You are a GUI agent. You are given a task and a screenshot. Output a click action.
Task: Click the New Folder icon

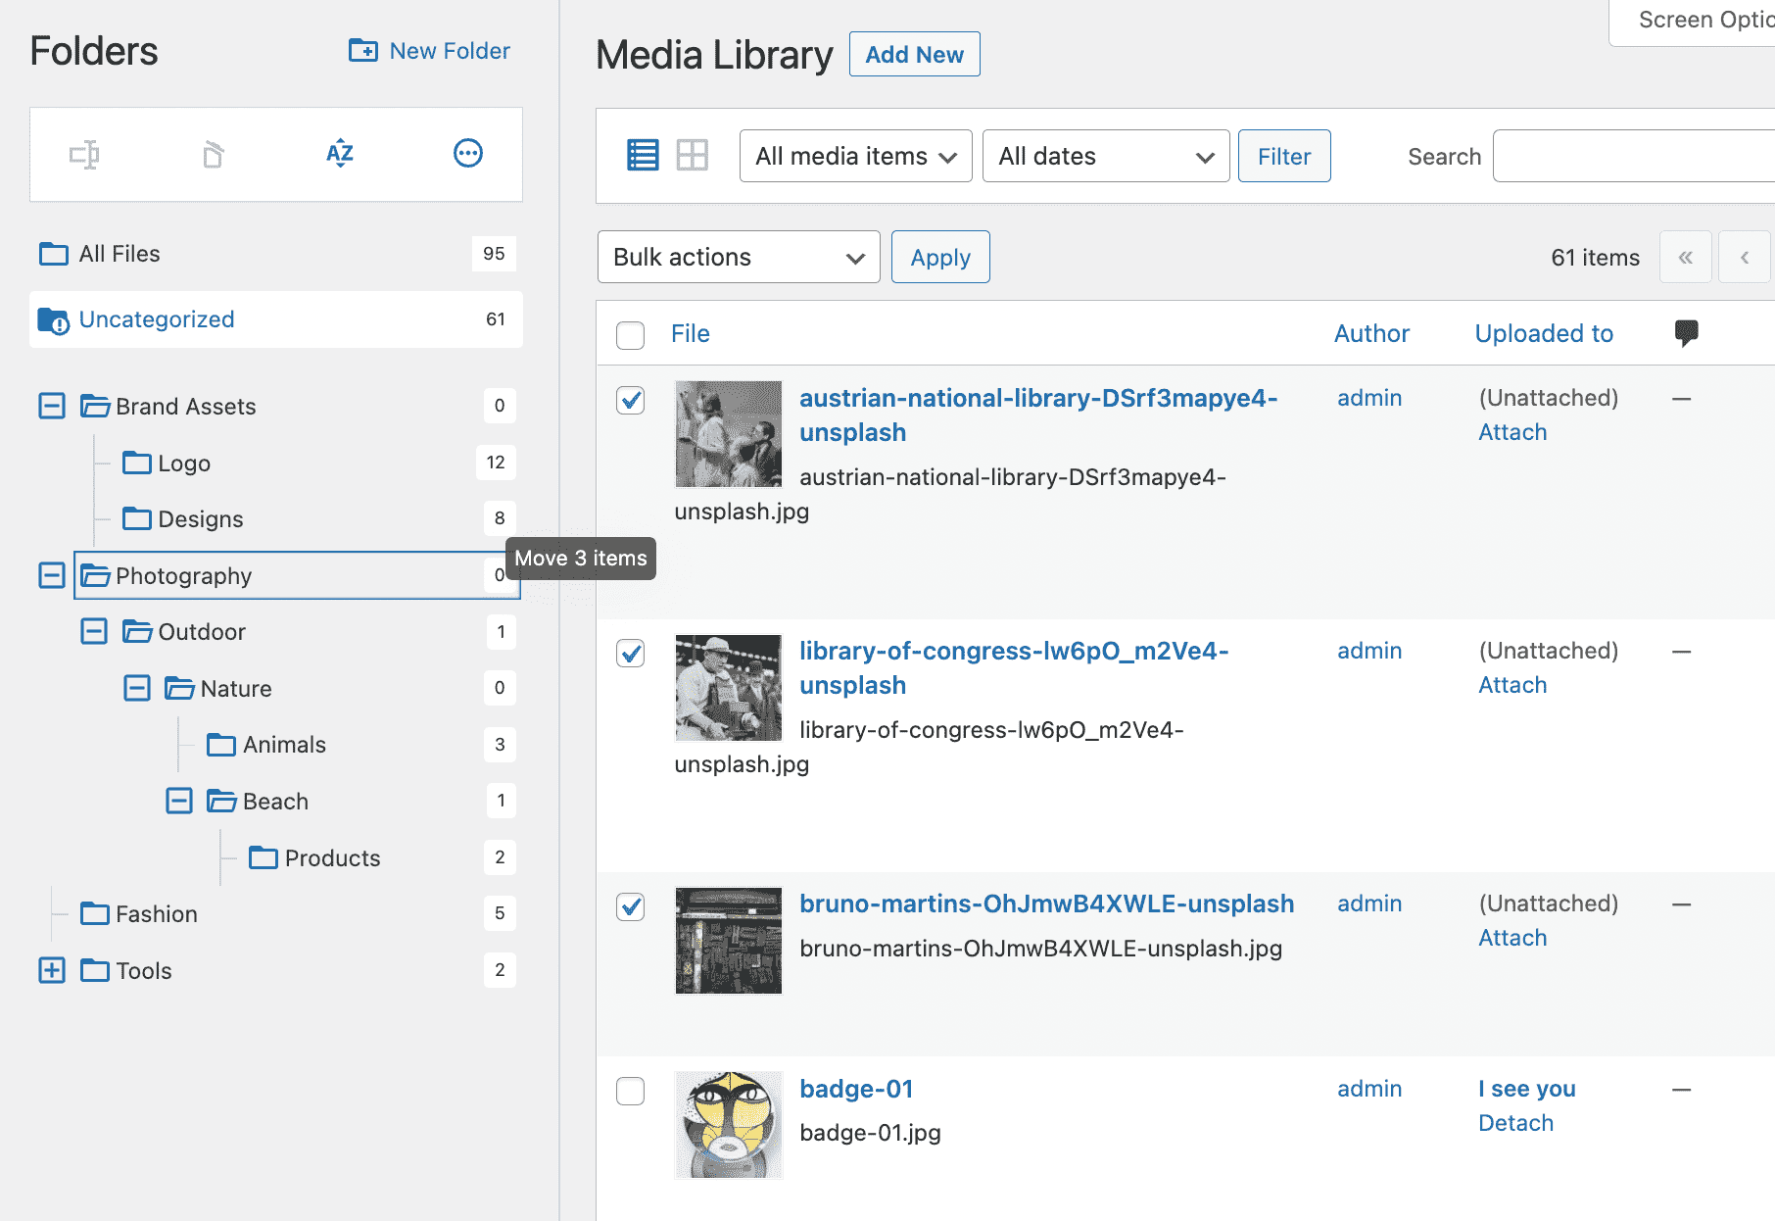tap(361, 50)
